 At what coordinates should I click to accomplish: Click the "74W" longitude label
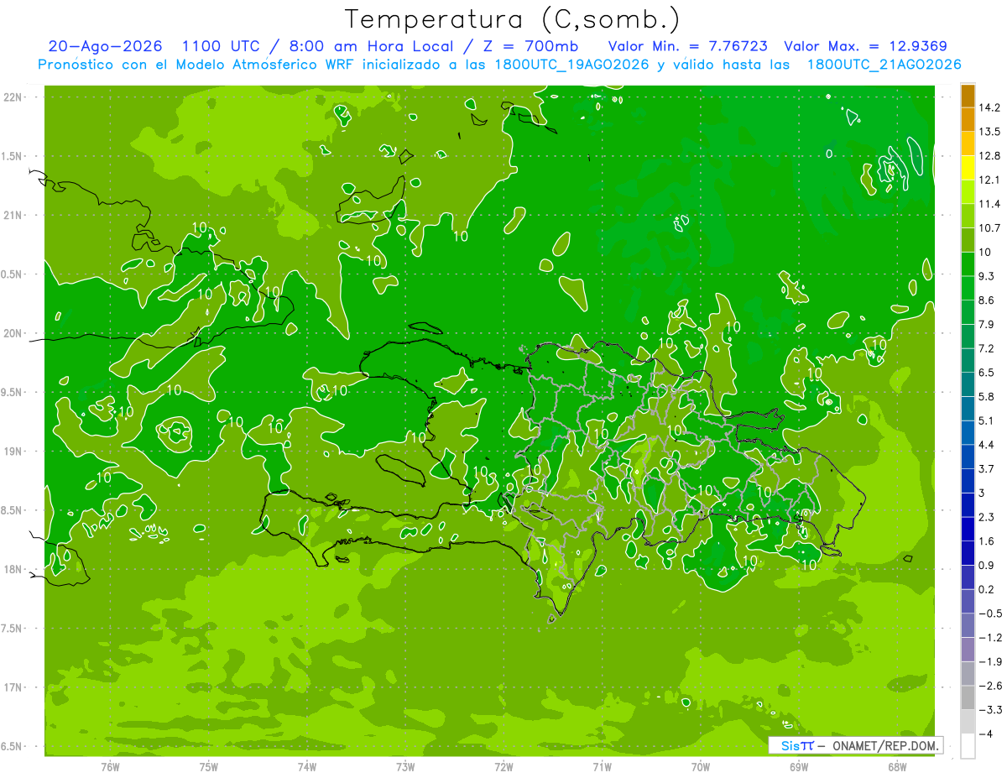(306, 766)
